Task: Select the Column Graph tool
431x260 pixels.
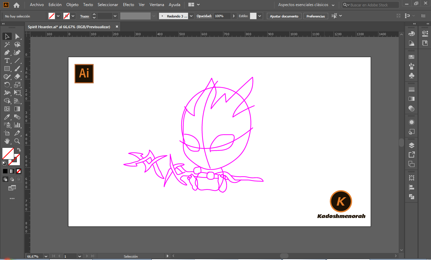Action: [x=18, y=125]
